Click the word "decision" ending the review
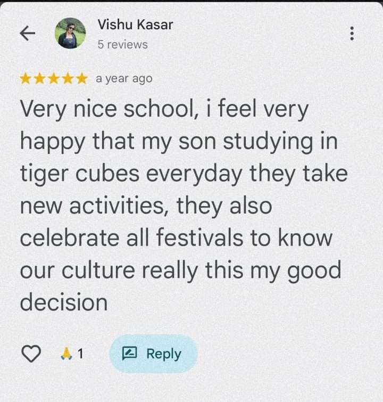 (x=64, y=302)
